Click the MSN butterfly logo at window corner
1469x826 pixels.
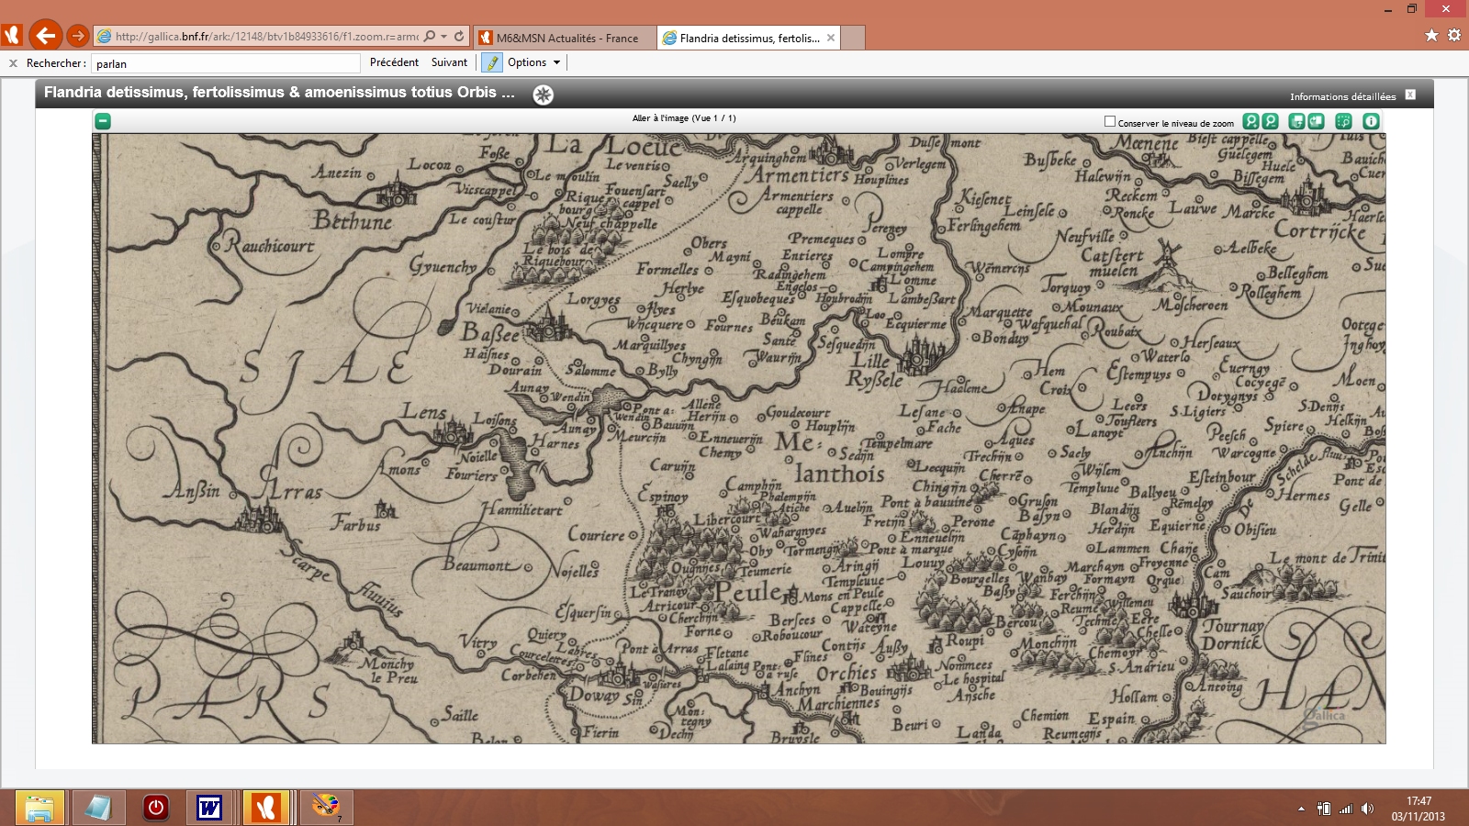[12, 36]
